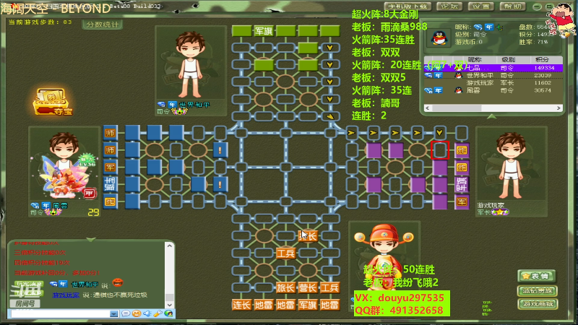
Task: Click the top captured 师 tile on left side
Action: point(111,133)
